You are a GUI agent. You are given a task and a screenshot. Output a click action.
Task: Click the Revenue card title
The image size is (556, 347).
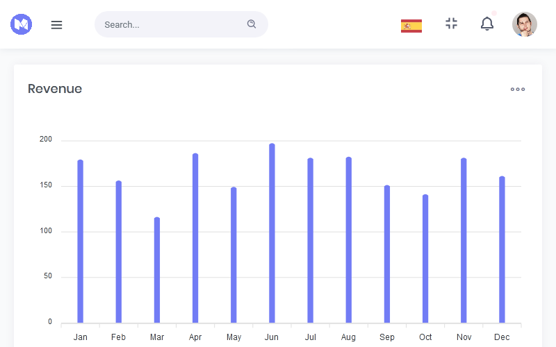[x=55, y=89]
